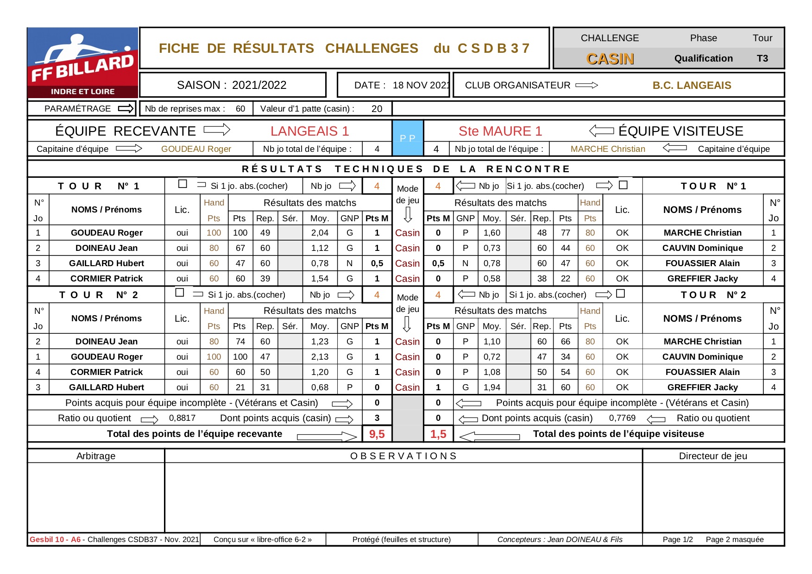The height and width of the screenshot is (574, 812).
Task: Click the left arrow before ÉQUIPE VISITEUSE
Action: (x=602, y=131)
